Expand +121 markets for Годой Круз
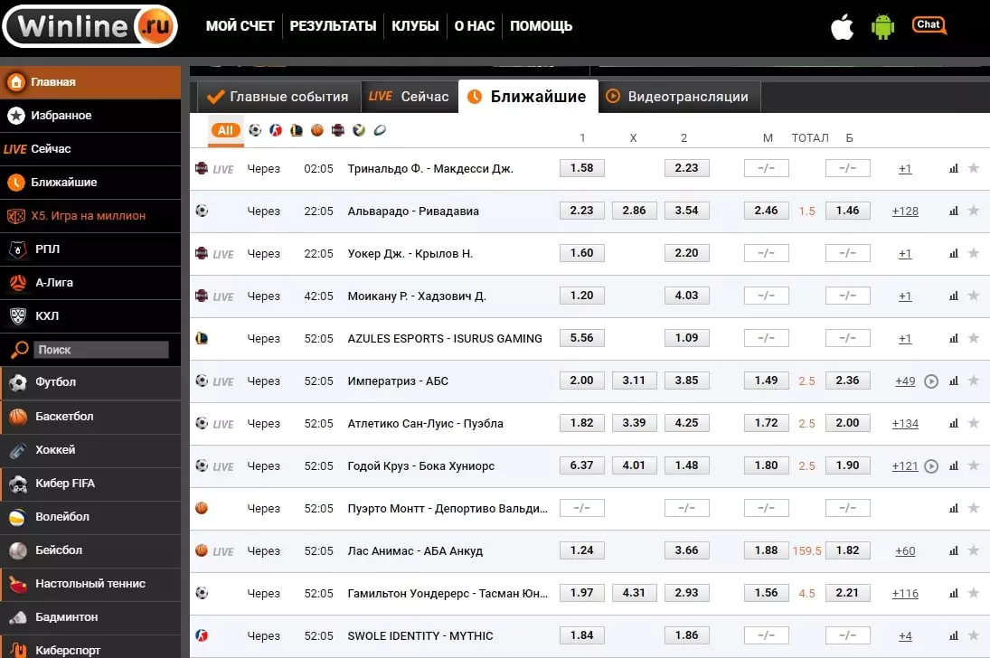Image resolution: width=990 pixels, height=658 pixels. click(905, 465)
